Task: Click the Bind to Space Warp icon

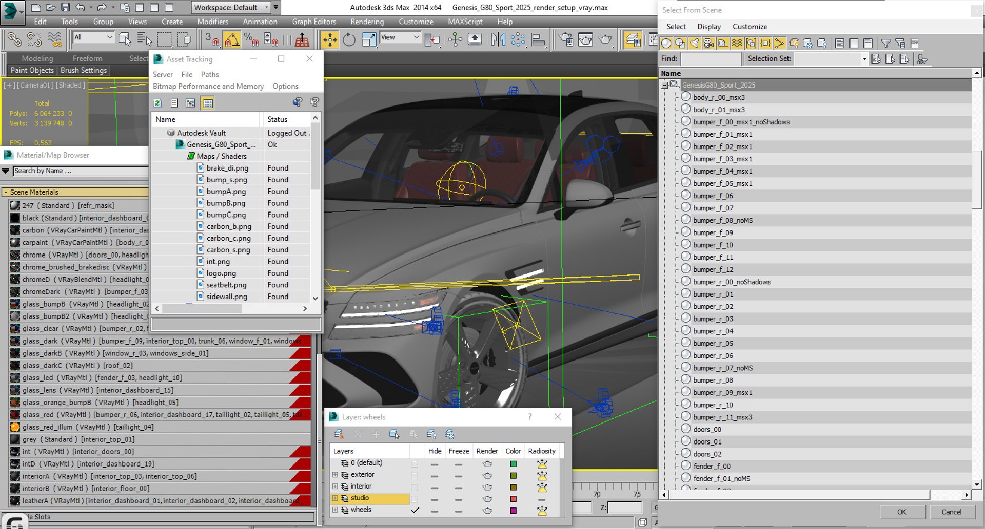Action: (54, 39)
